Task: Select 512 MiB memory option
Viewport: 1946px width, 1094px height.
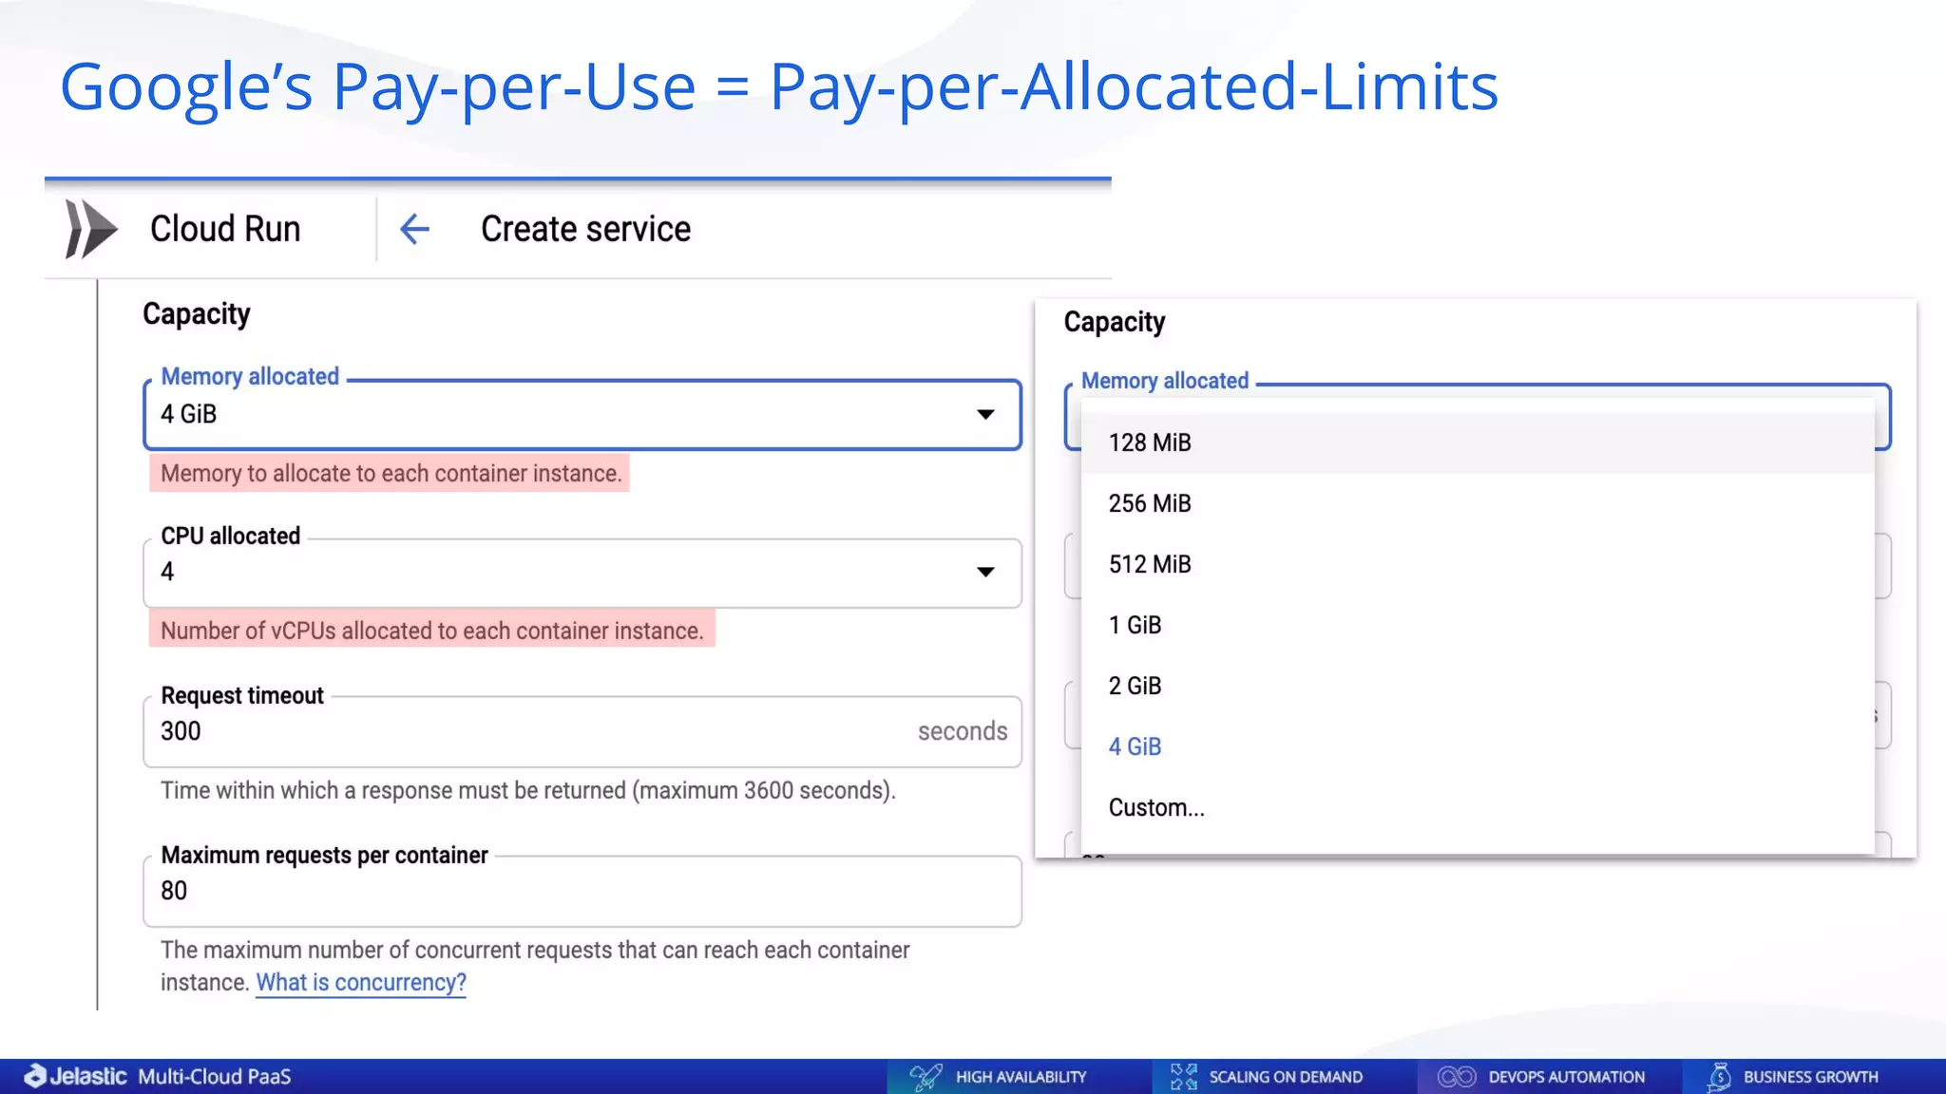Action: point(1478,564)
